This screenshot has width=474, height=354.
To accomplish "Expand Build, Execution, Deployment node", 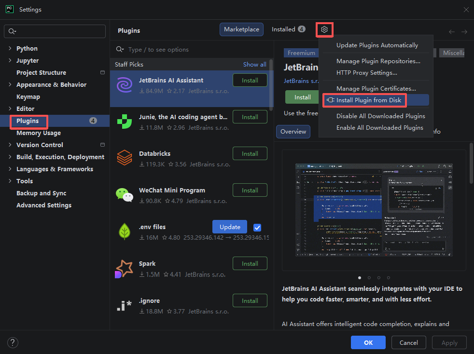I will coord(10,157).
